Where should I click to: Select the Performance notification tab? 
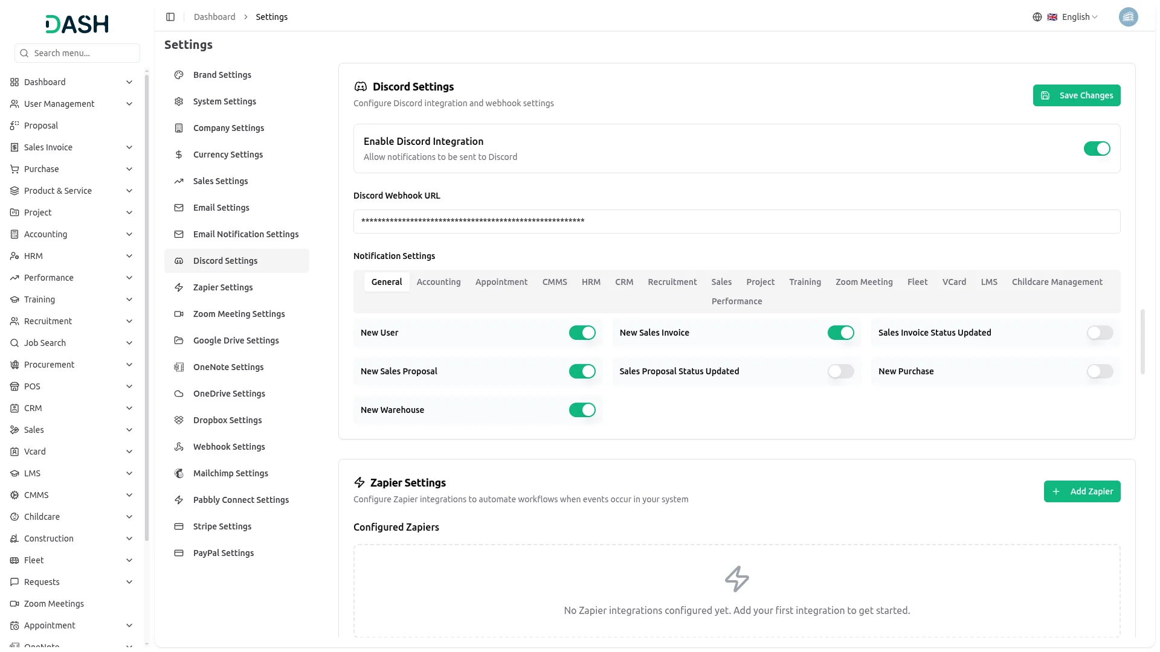pyautogui.click(x=736, y=301)
